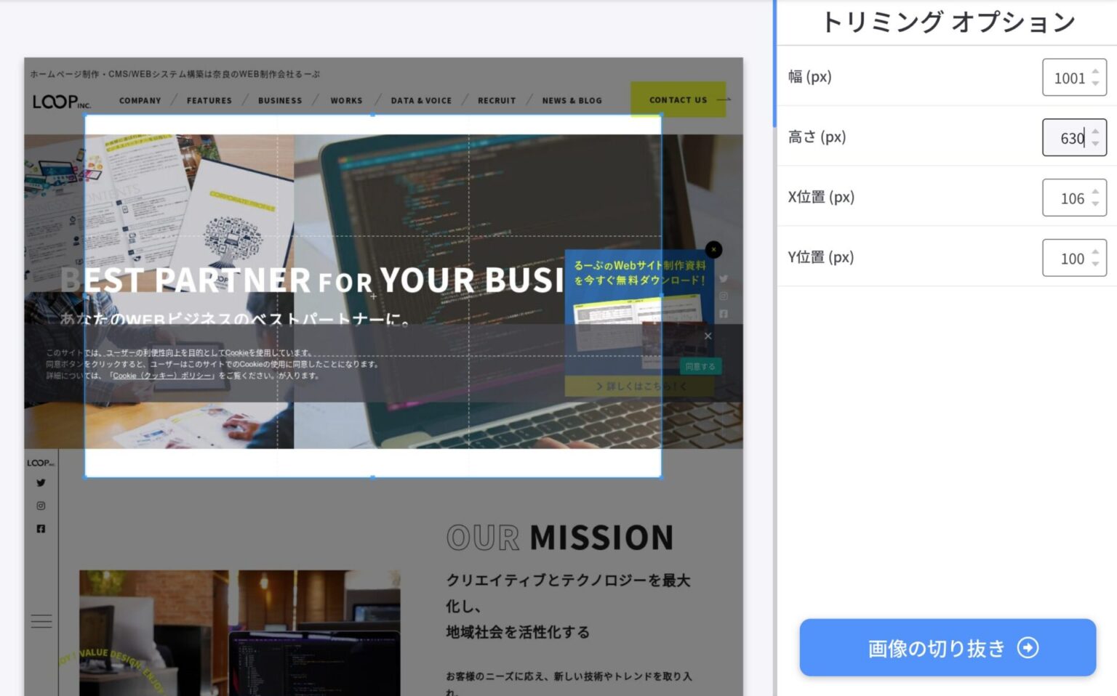Screen dimensions: 1117x696
Task: Click the yellow CONTACT US button
Action: (x=678, y=100)
